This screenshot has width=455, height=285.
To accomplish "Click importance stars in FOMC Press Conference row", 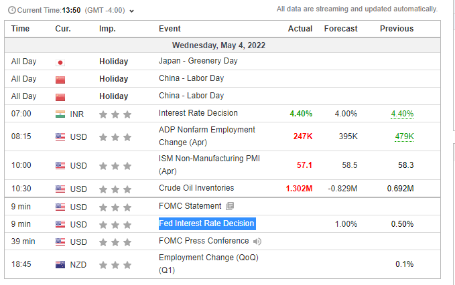I will coord(115,242).
